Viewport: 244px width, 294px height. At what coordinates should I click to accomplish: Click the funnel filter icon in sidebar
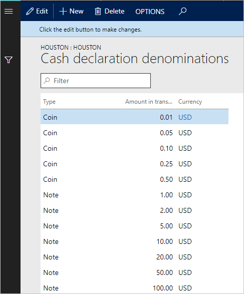[x=9, y=60]
